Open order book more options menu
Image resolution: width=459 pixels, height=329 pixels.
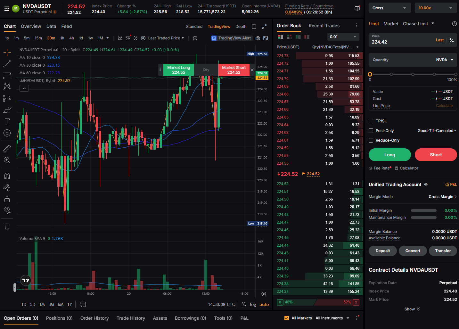coord(357,26)
